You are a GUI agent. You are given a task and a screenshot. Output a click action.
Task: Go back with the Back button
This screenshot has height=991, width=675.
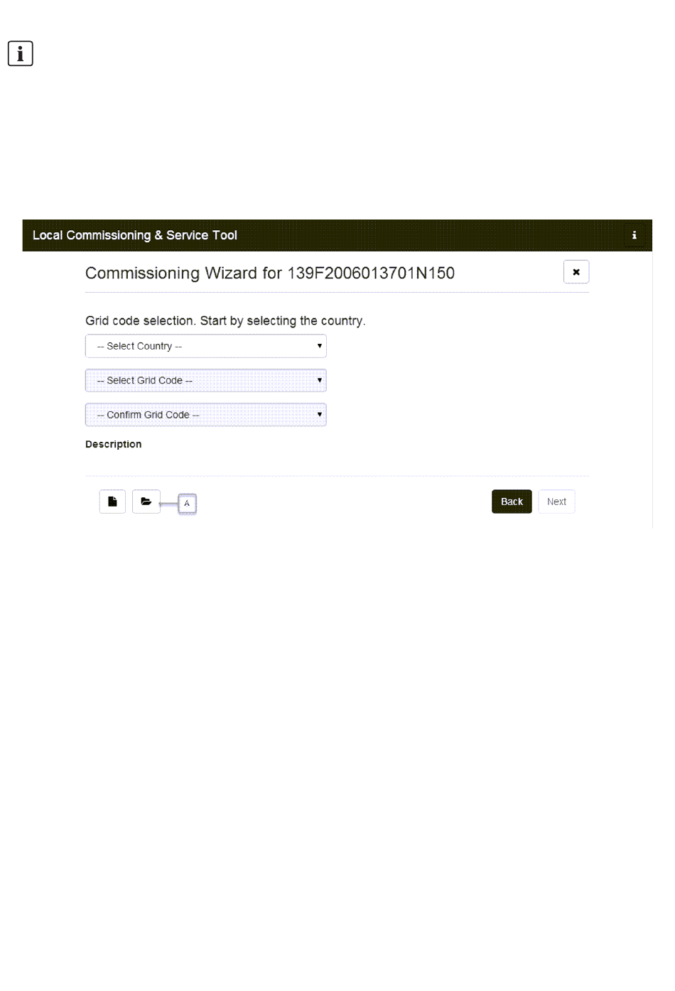tap(512, 502)
